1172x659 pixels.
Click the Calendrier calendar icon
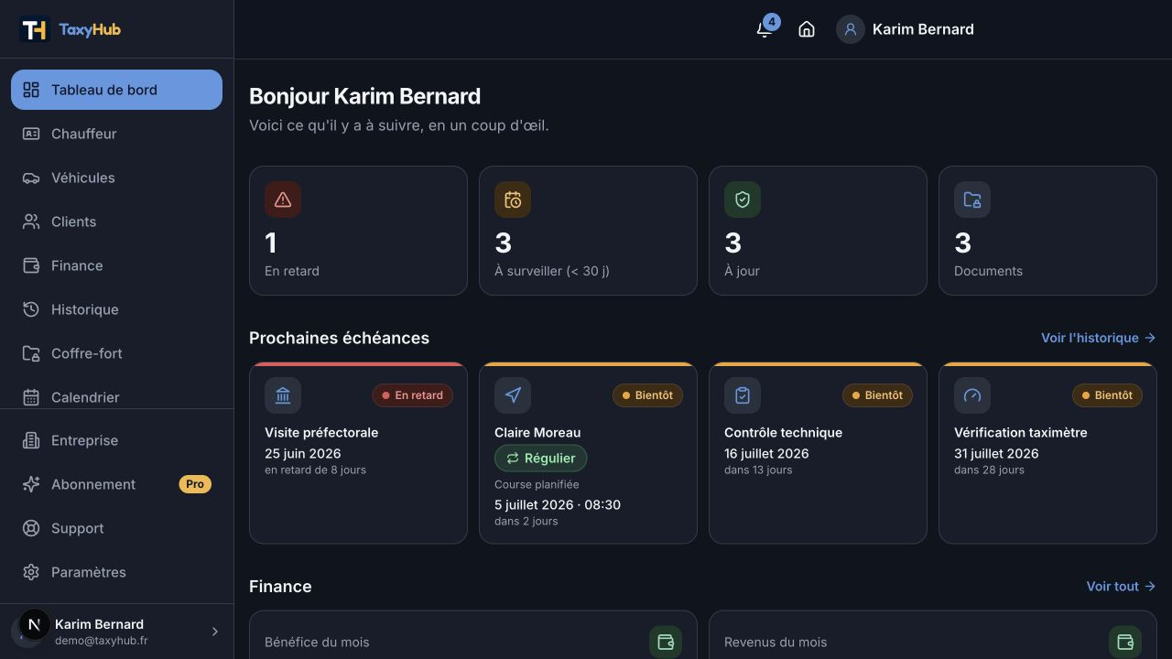coord(31,397)
